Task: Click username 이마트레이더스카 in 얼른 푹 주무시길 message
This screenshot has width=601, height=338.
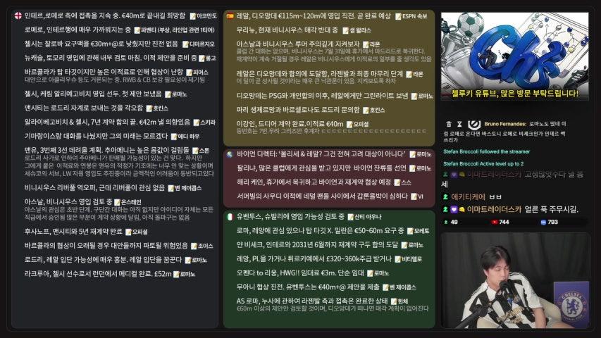Action: (x=494, y=210)
